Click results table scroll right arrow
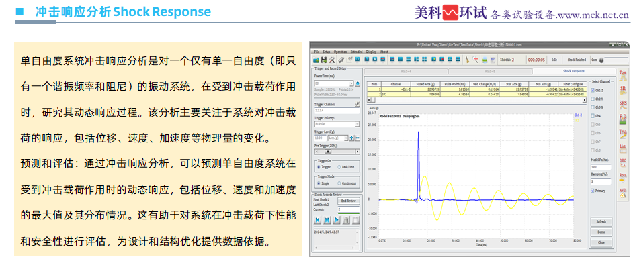This screenshot has width=631, height=257. click(x=585, y=100)
